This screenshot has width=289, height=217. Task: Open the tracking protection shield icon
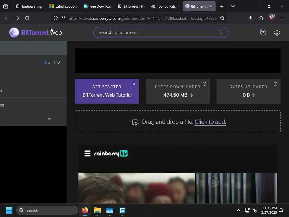coord(56,18)
